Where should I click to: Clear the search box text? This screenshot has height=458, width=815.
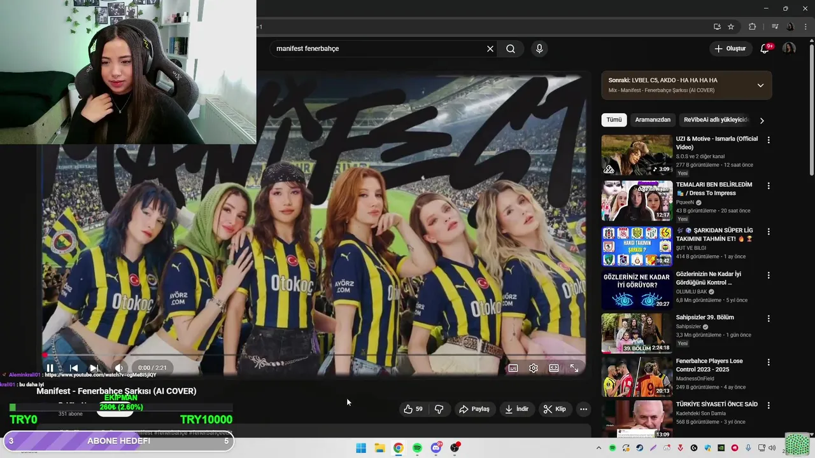[x=490, y=48]
